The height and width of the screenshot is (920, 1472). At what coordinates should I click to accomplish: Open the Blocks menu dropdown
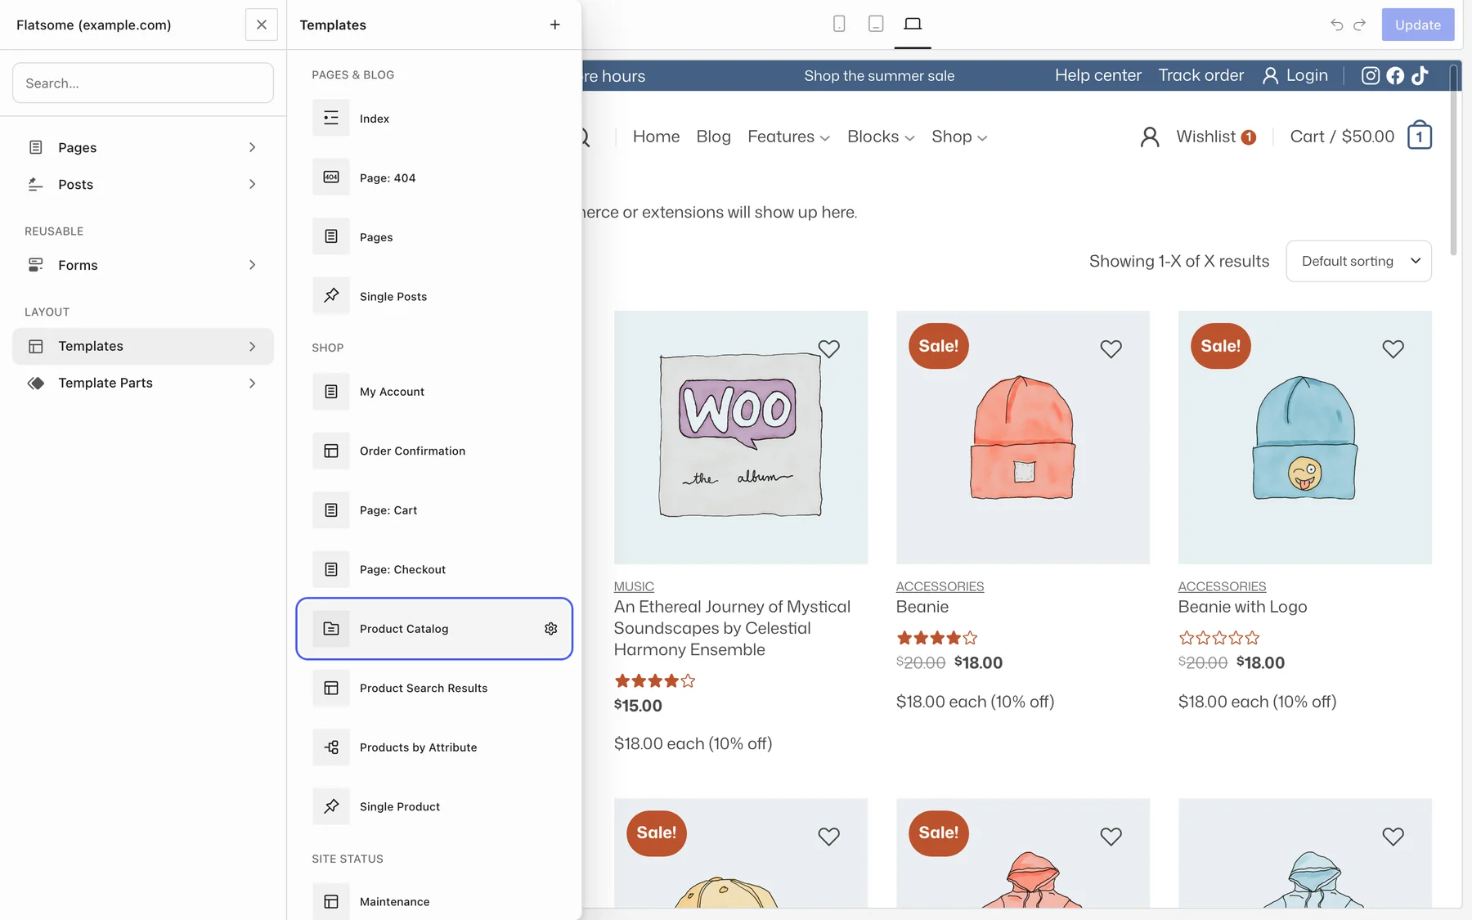point(881,137)
